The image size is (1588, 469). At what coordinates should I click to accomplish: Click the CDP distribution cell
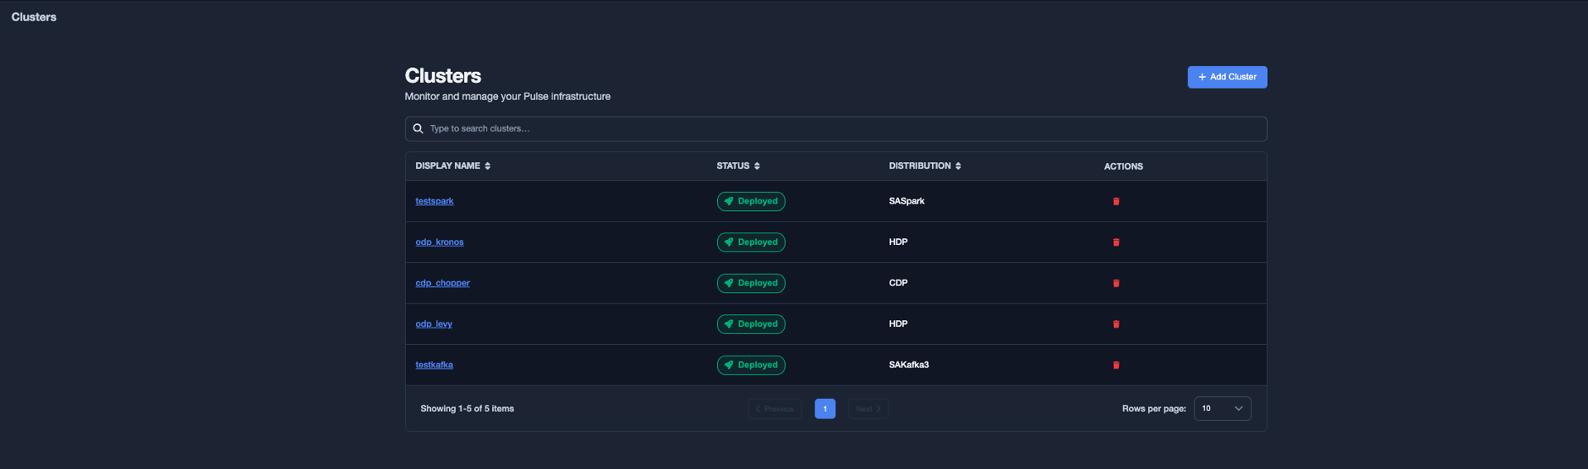(x=898, y=283)
